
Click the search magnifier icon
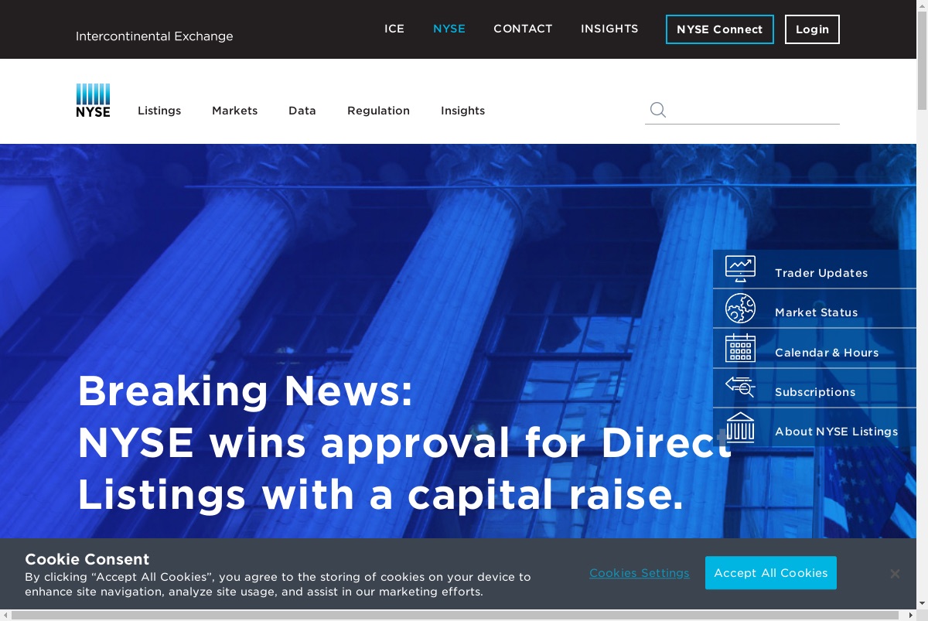click(x=657, y=110)
